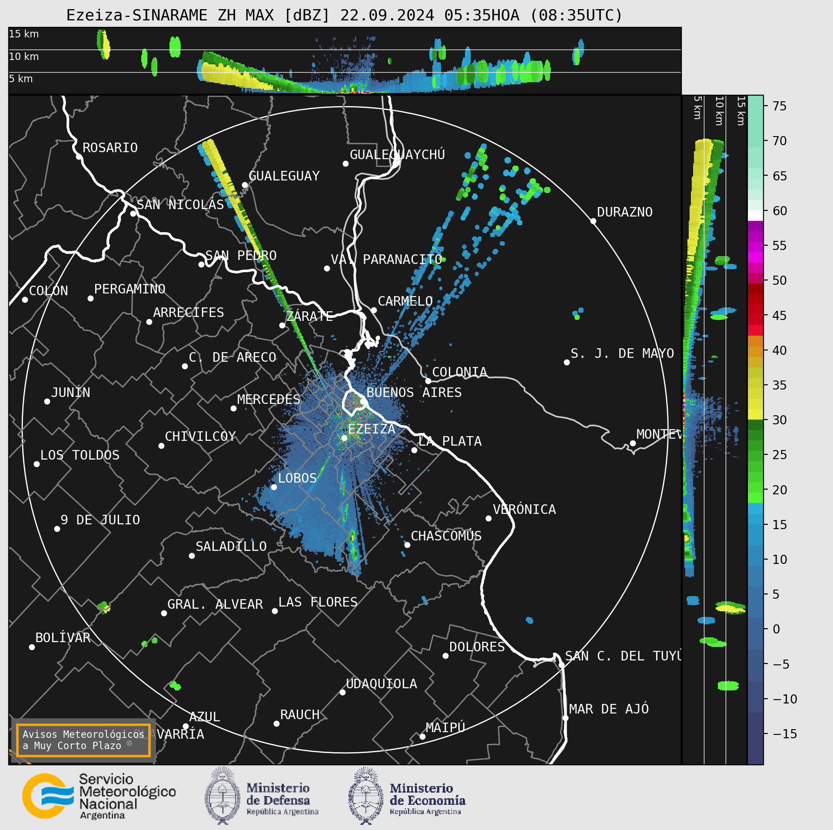Click the yellow 30 dBZ color scale band

pos(755,414)
